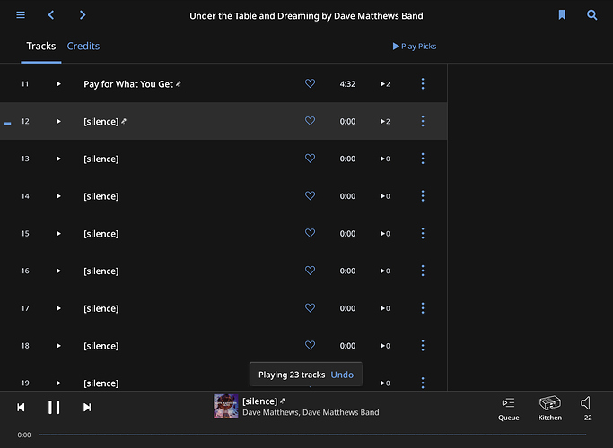Click the album title in the header
Screen dimensions: 613x448
tap(306, 15)
